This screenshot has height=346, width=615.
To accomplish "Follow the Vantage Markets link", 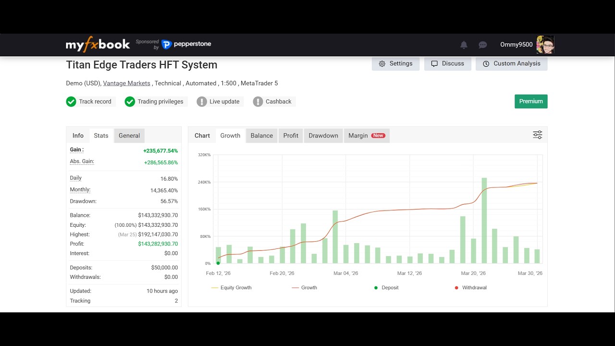I will [126, 83].
